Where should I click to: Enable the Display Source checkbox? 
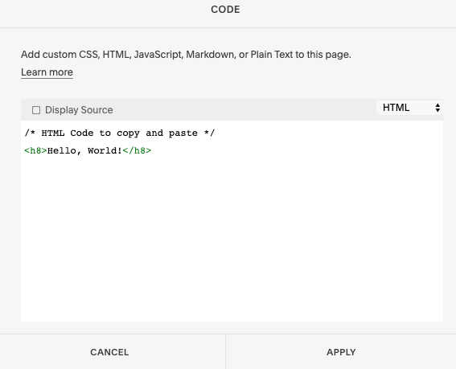click(x=36, y=110)
